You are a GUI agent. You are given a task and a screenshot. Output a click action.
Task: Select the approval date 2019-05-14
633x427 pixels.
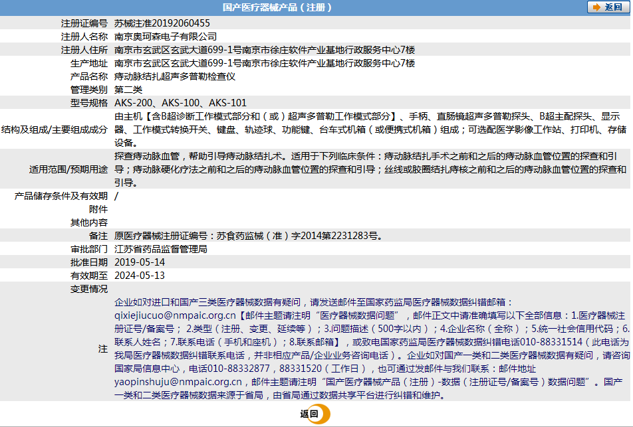pos(140,262)
